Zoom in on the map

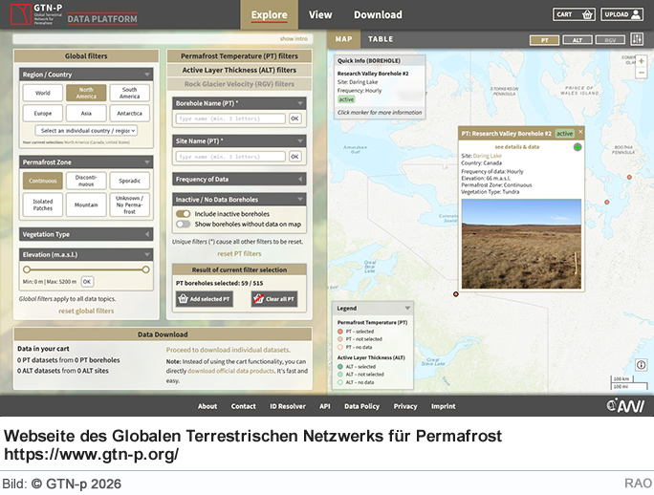642,60
